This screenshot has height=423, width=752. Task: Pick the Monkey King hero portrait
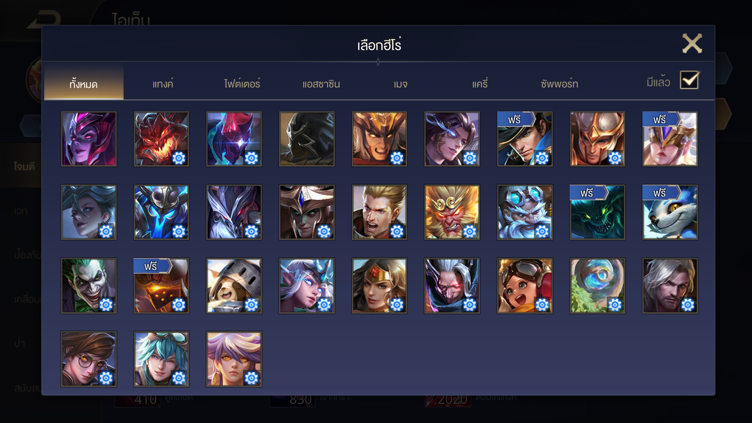[x=452, y=212]
